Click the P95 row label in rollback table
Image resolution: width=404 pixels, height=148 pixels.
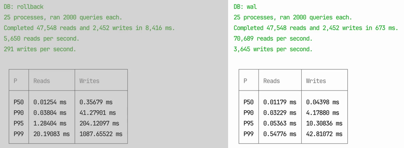click(18, 123)
